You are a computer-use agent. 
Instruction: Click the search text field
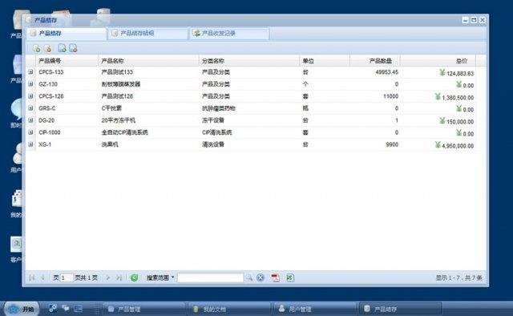(x=210, y=278)
